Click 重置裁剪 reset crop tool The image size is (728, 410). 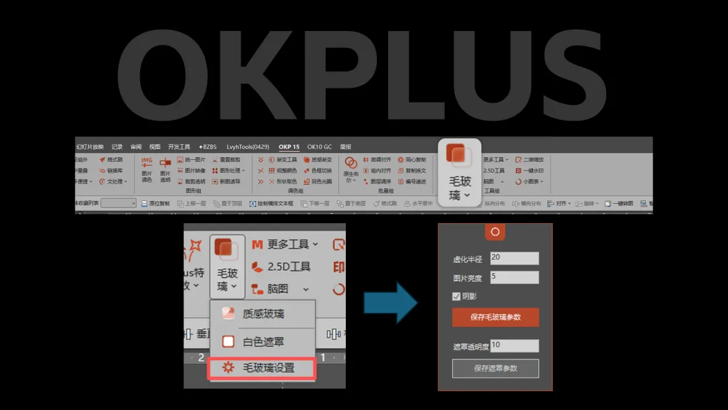point(226,160)
